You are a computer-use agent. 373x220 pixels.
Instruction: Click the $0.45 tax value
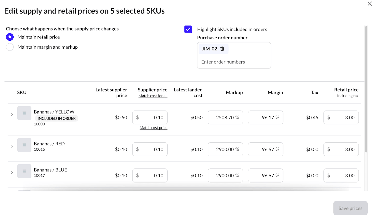click(x=312, y=117)
